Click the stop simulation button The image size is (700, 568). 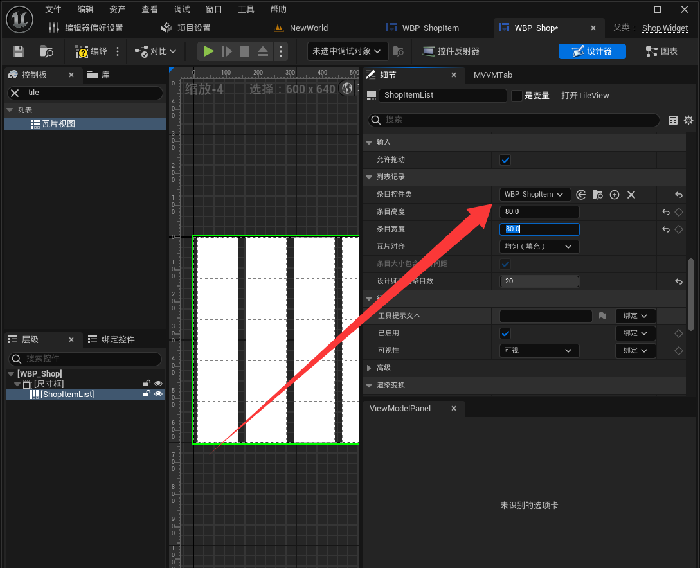pyautogui.click(x=245, y=51)
